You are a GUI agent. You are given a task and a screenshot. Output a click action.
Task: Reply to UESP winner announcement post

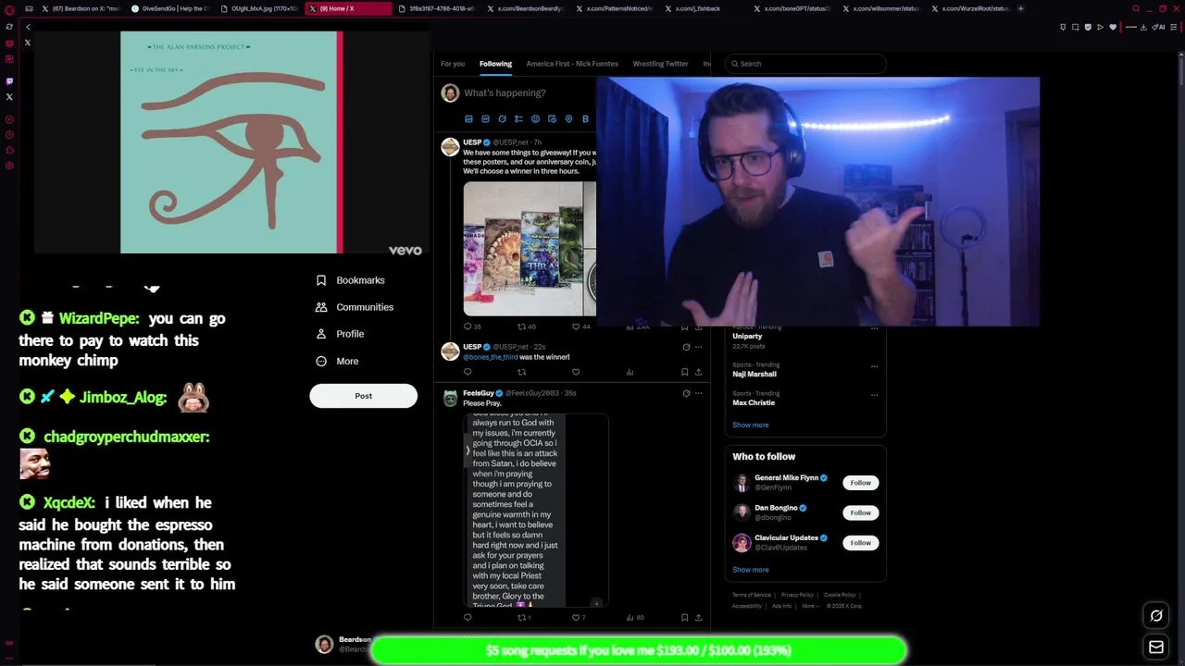[468, 372]
